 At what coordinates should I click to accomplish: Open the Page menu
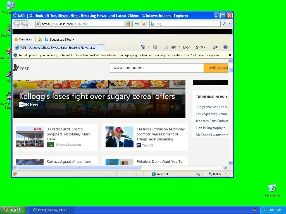tap(188, 47)
